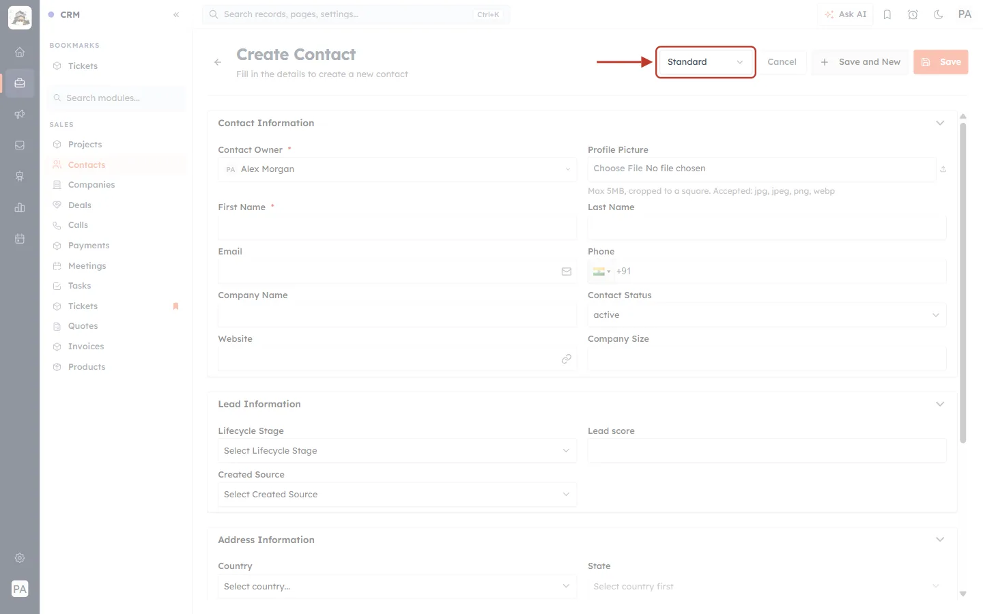Click the envelope icon in Email field
The height and width of the screenshot is (614, 983).
click(567, 272)
